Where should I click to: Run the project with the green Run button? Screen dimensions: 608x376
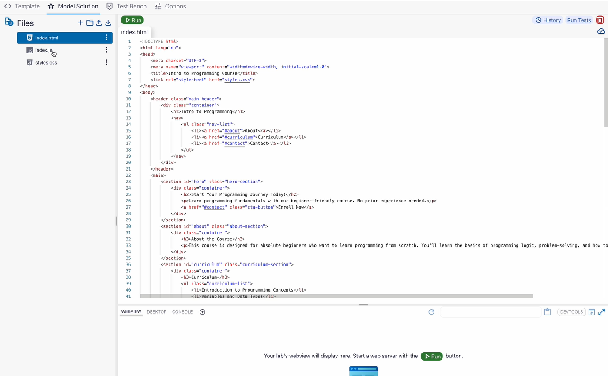(132, 19)
